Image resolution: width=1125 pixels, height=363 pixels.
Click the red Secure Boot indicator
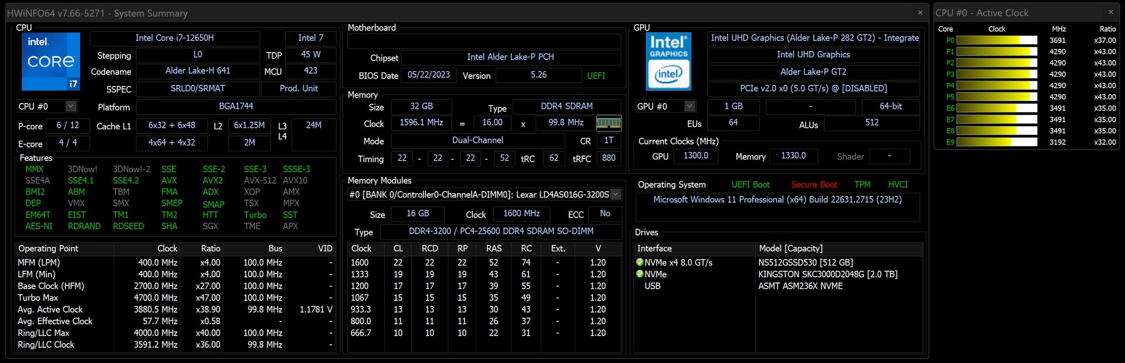tap(814, 185)
